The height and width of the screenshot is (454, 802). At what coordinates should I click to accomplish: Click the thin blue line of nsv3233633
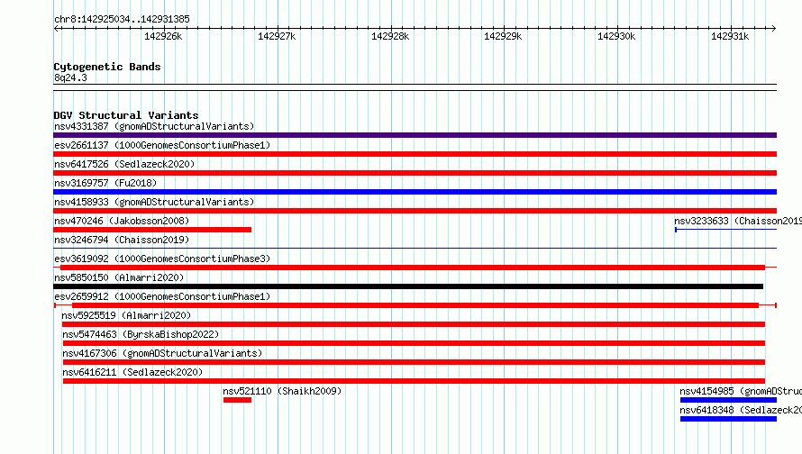coord(725,230)
